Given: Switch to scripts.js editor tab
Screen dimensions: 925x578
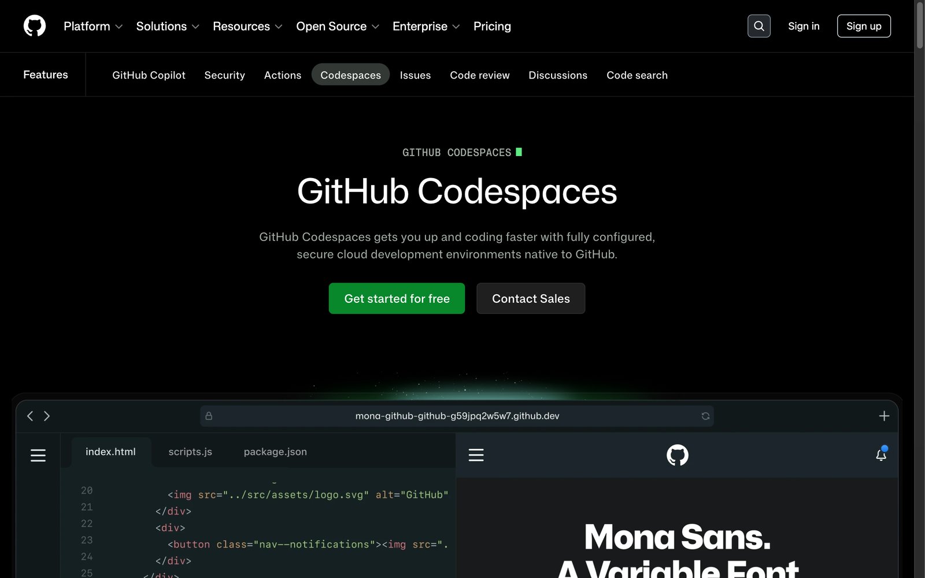Looking at the screenshot, I should tap(190, 452).
